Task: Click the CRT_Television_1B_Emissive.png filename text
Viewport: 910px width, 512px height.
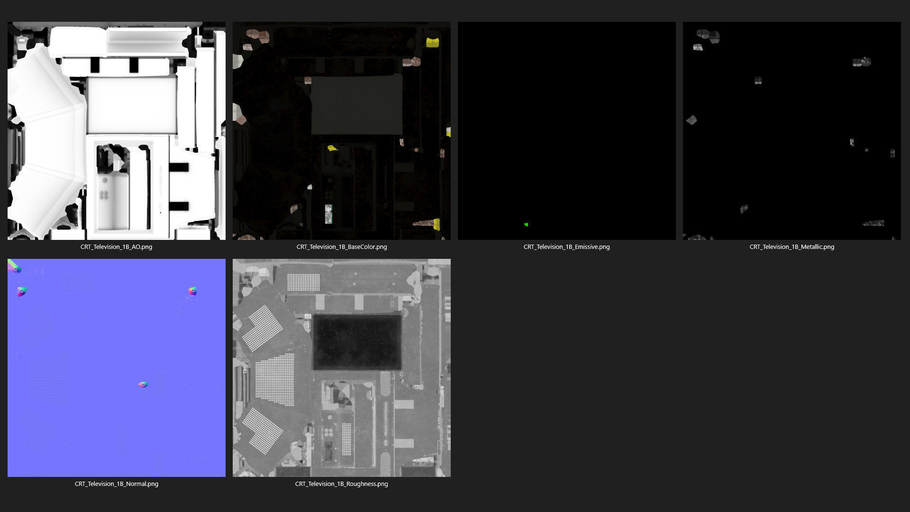Action: [x=566, y=247]
